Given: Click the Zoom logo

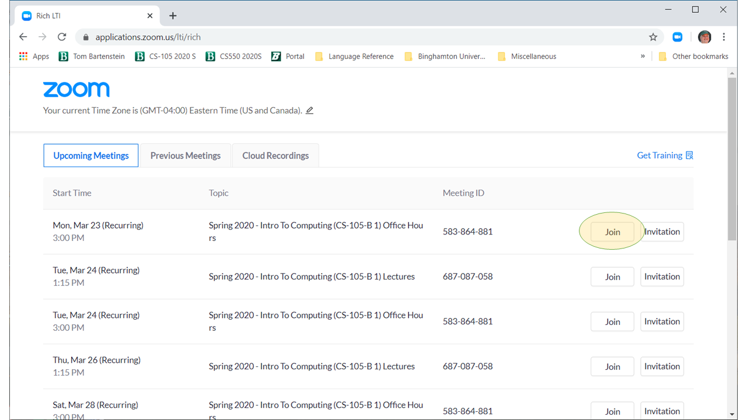Looking at the screenshot, I should tap(76, 89).
